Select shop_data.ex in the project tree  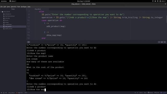13,27
